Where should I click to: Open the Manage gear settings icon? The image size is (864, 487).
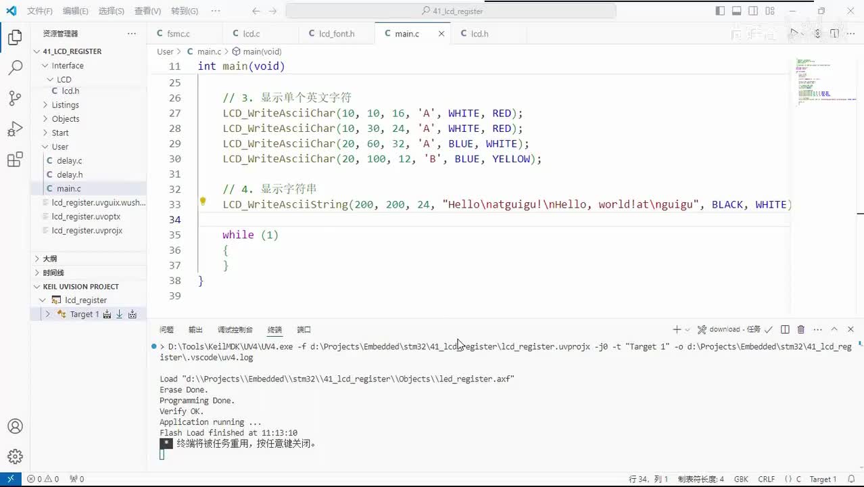click(15, 457)
